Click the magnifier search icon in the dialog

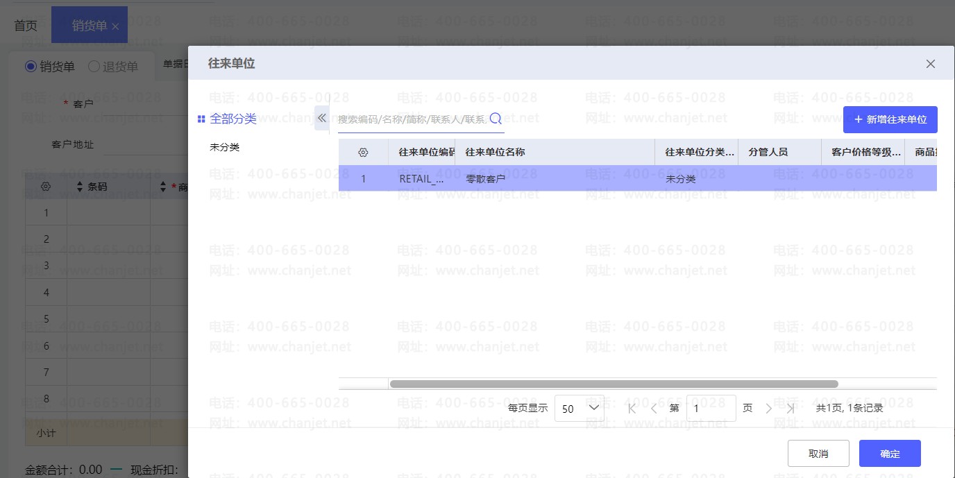pyautogui.click(x=496, y=119)
